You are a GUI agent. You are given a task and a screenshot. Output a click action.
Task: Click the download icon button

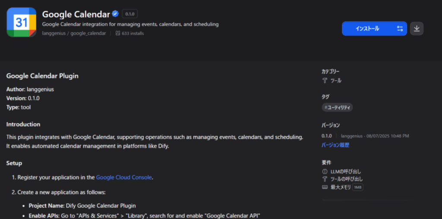tap(417, 28)
